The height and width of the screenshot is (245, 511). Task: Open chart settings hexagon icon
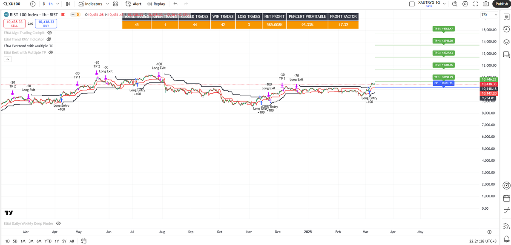[x=465, y=4]
